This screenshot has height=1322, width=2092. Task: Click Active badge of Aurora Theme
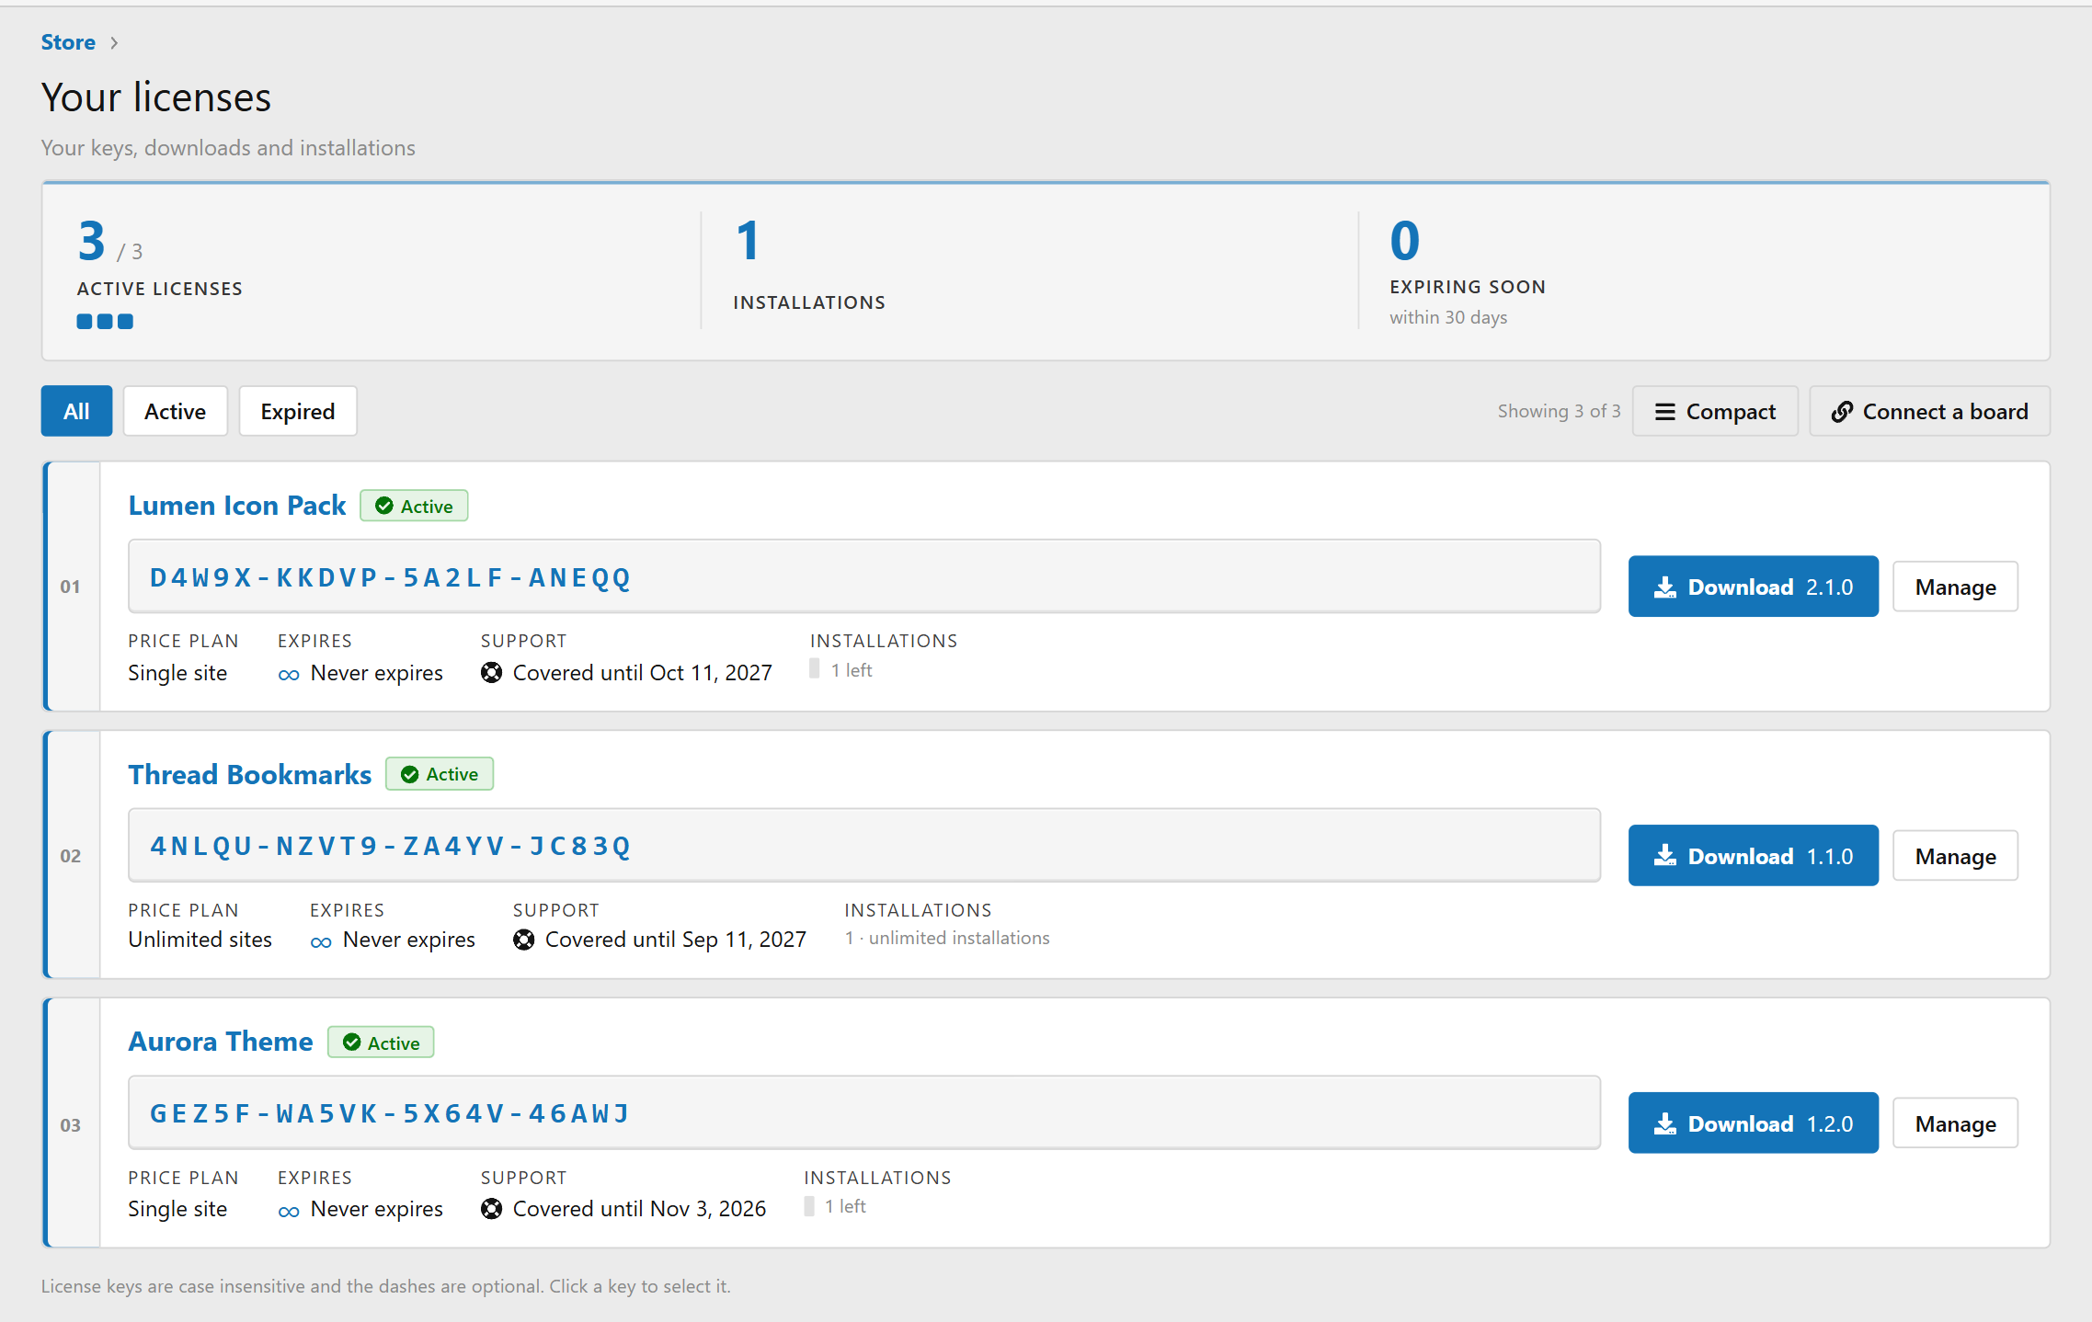[381, 1043]
